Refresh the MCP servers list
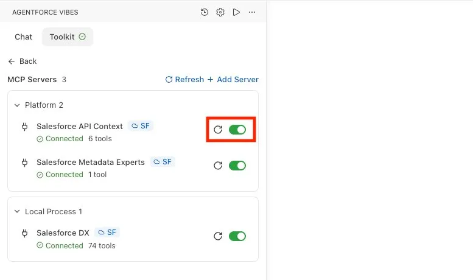The width and height of the screenshot is (473, 280). coord(184,79)
